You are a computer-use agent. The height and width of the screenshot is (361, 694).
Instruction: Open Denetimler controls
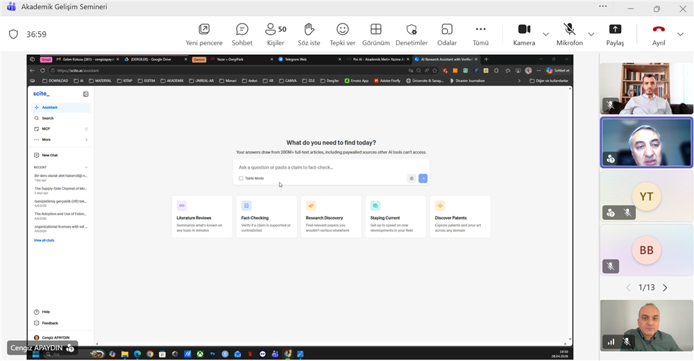411,33
